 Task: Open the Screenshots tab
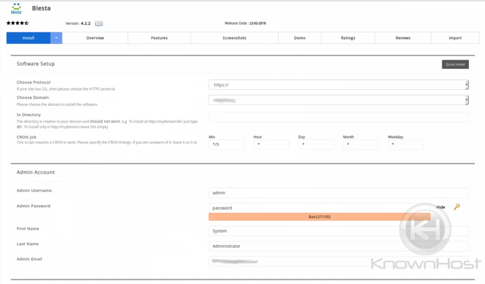pyautogui.click(x=234, y=38)
